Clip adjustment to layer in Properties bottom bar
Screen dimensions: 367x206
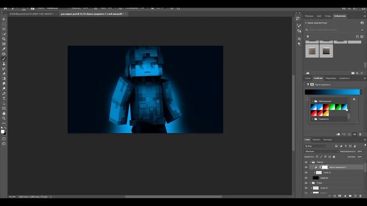click(x=338, y=134)
